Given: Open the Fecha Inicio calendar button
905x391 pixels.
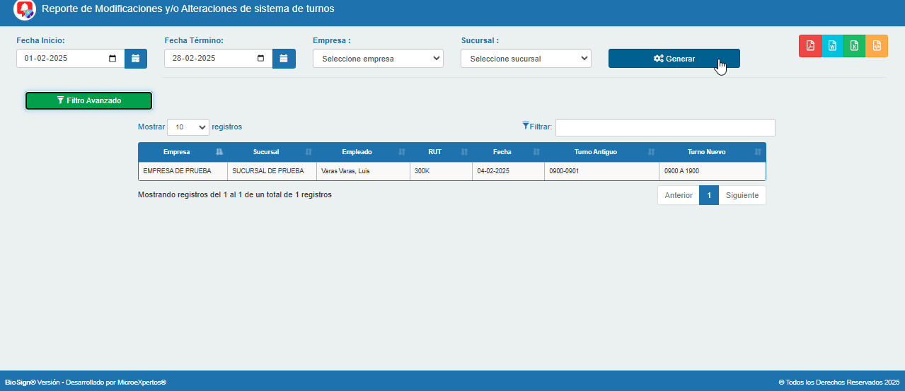Looking at the screenshot, I should click(136, 59).
